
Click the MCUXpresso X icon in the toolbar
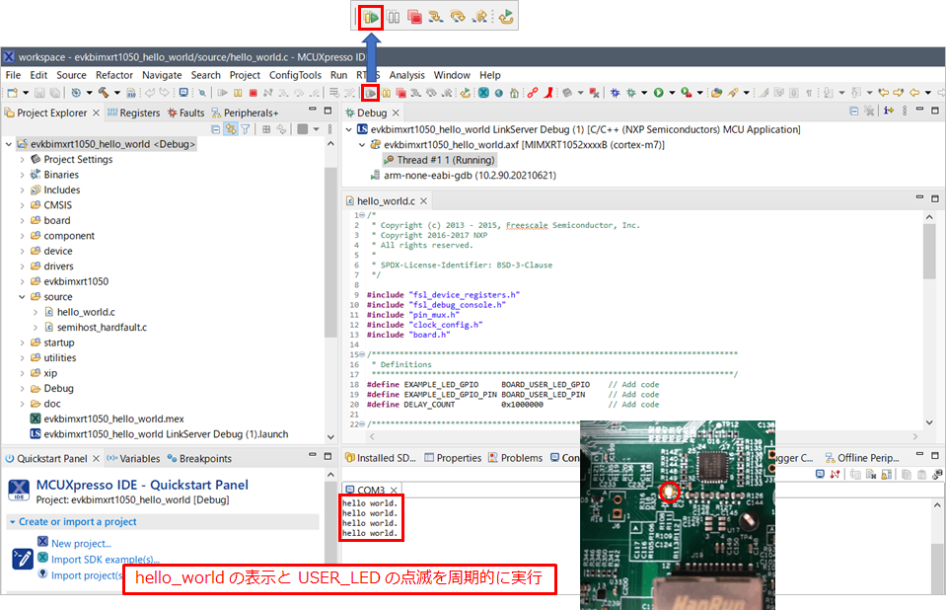(x=483, y=93)
